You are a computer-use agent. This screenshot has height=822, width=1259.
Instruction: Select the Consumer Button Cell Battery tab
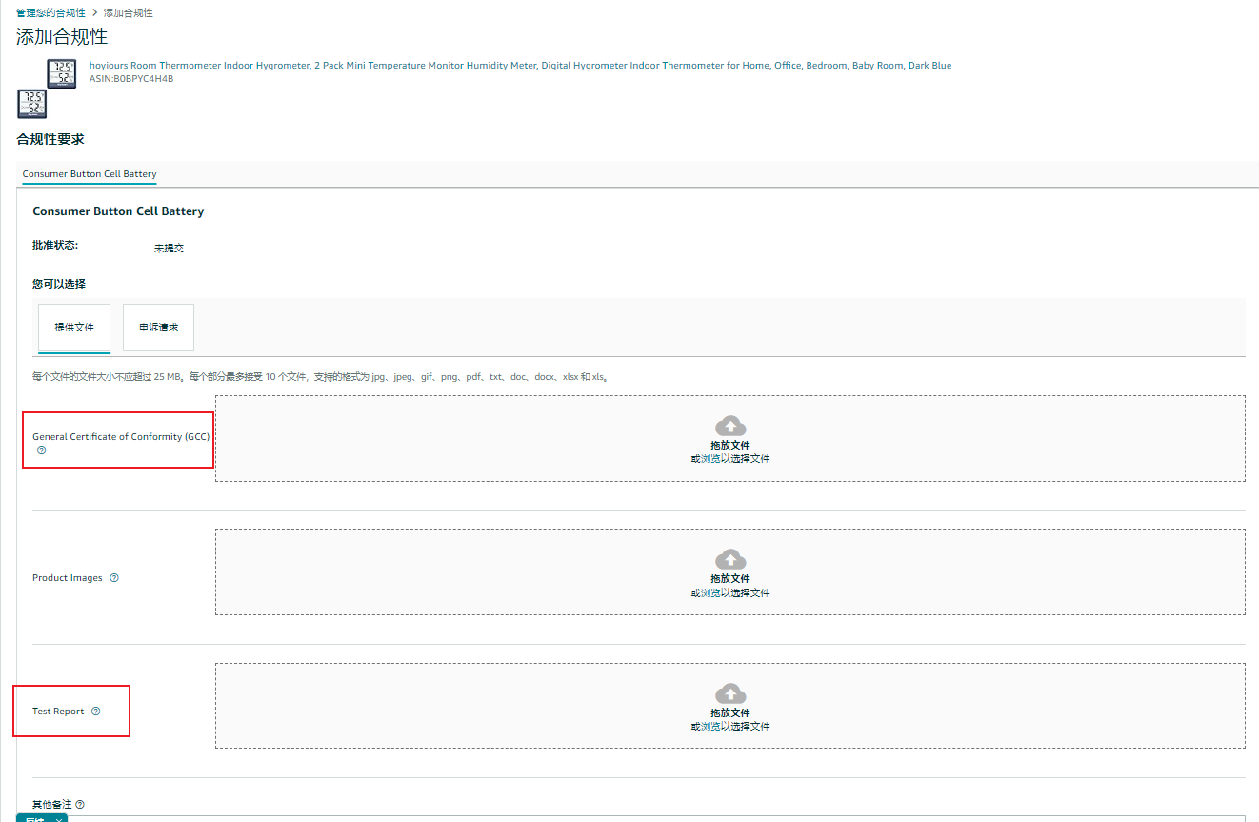click(x=90, y=174)
